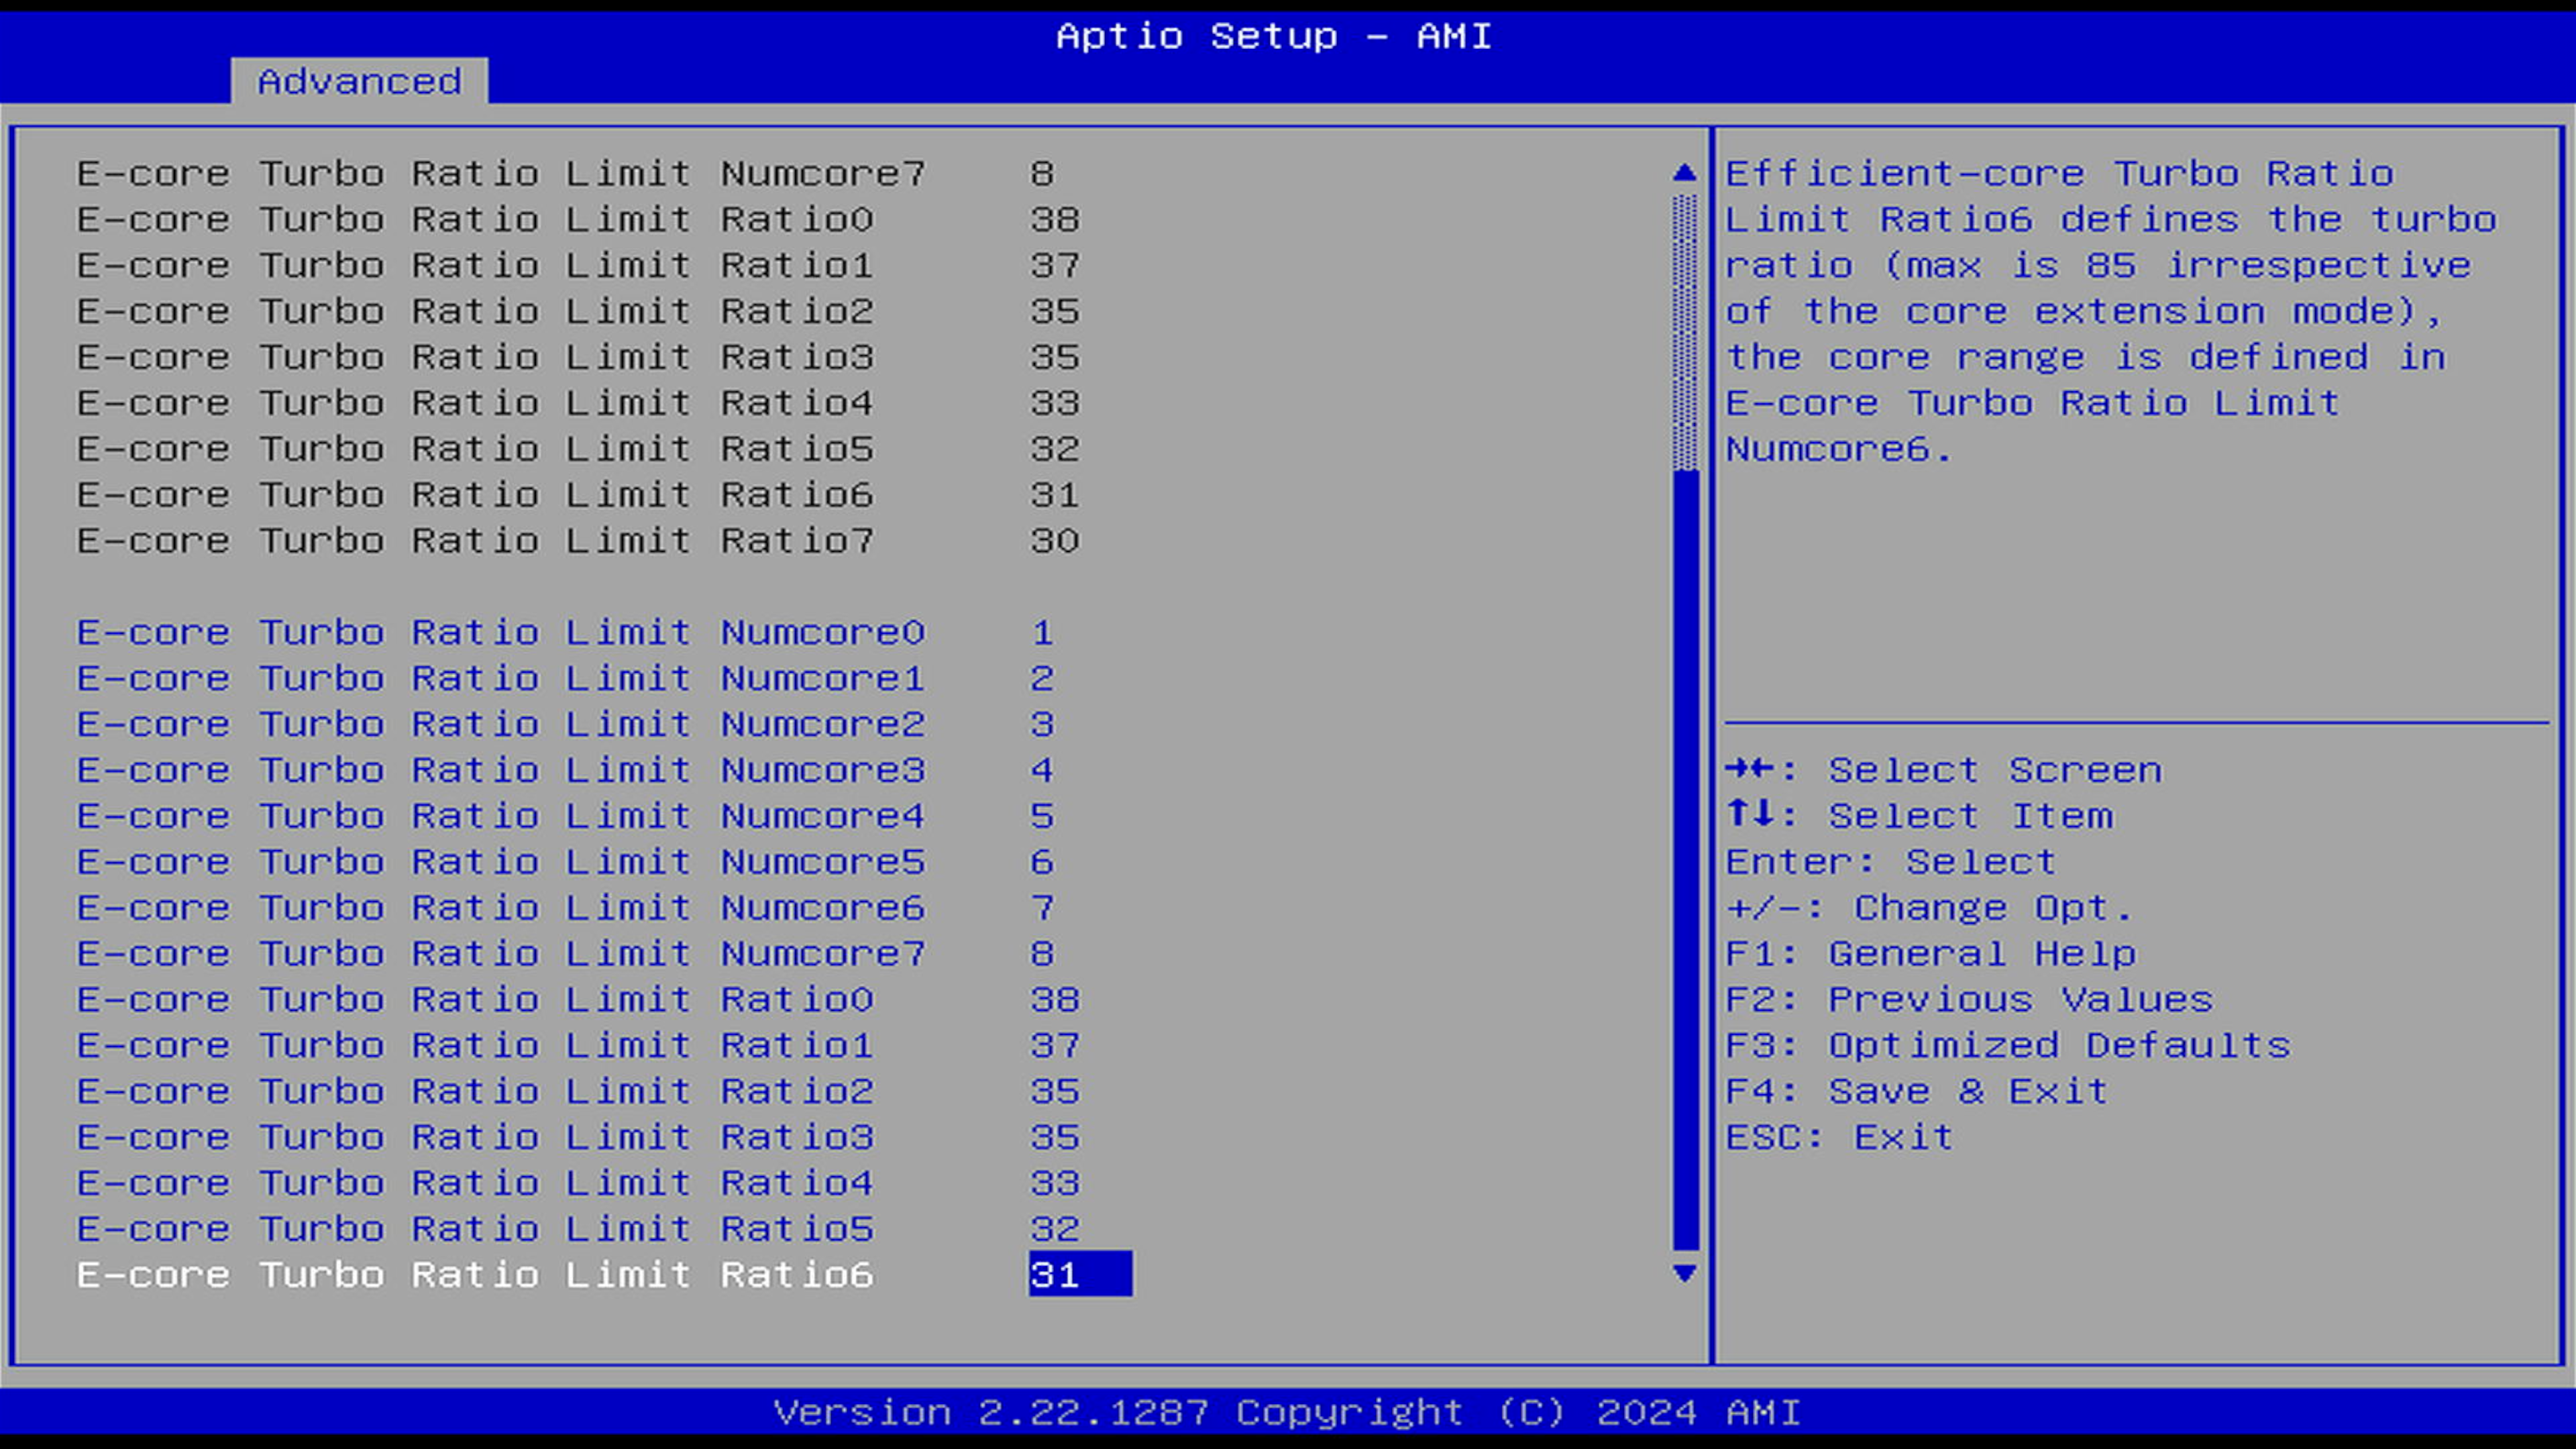Click the scrollbar up arrow
The height and width of the screenshot is (1449, 2576).
(x=1684, y=173)
